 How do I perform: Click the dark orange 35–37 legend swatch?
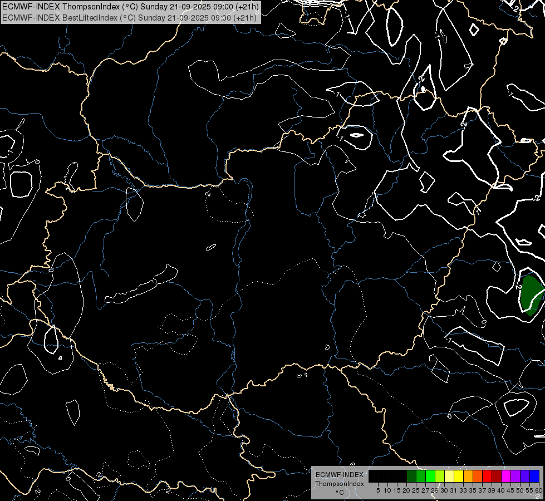(478, 476)
